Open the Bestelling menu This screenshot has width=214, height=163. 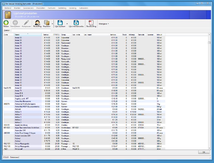(62, 8)
